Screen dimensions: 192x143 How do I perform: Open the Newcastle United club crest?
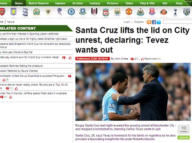140,12
